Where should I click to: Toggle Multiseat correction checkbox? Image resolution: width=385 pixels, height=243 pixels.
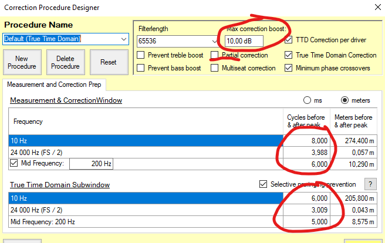(x=214, y=67)
